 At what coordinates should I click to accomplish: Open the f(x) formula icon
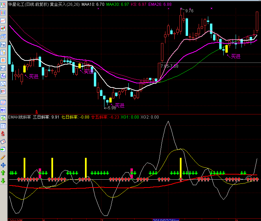point(3,76)
